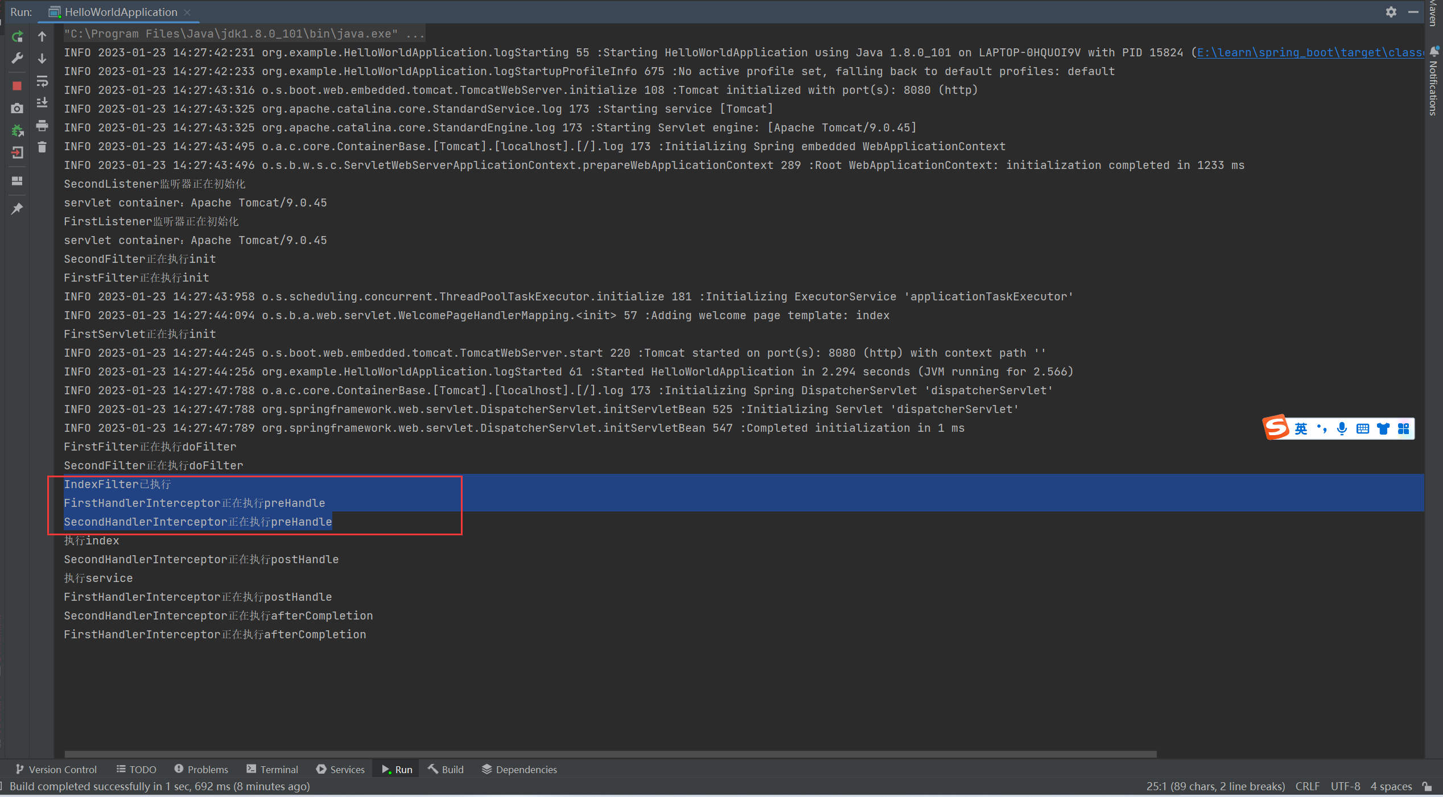Rerun HelloWorldApplication with the green arrow
The width and height of the screenshot is (1443, 797).
tap(17, 36)
